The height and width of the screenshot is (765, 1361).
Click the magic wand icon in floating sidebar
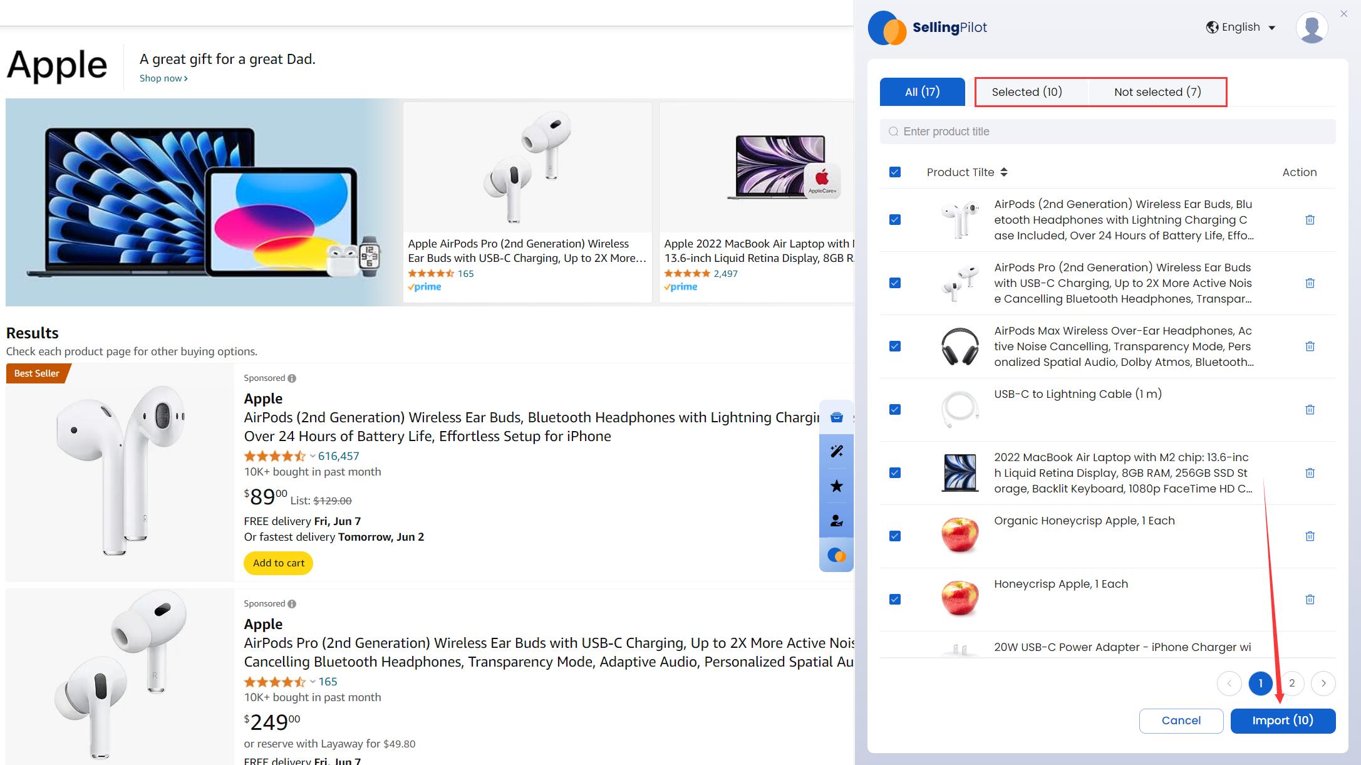coord(837,452)
